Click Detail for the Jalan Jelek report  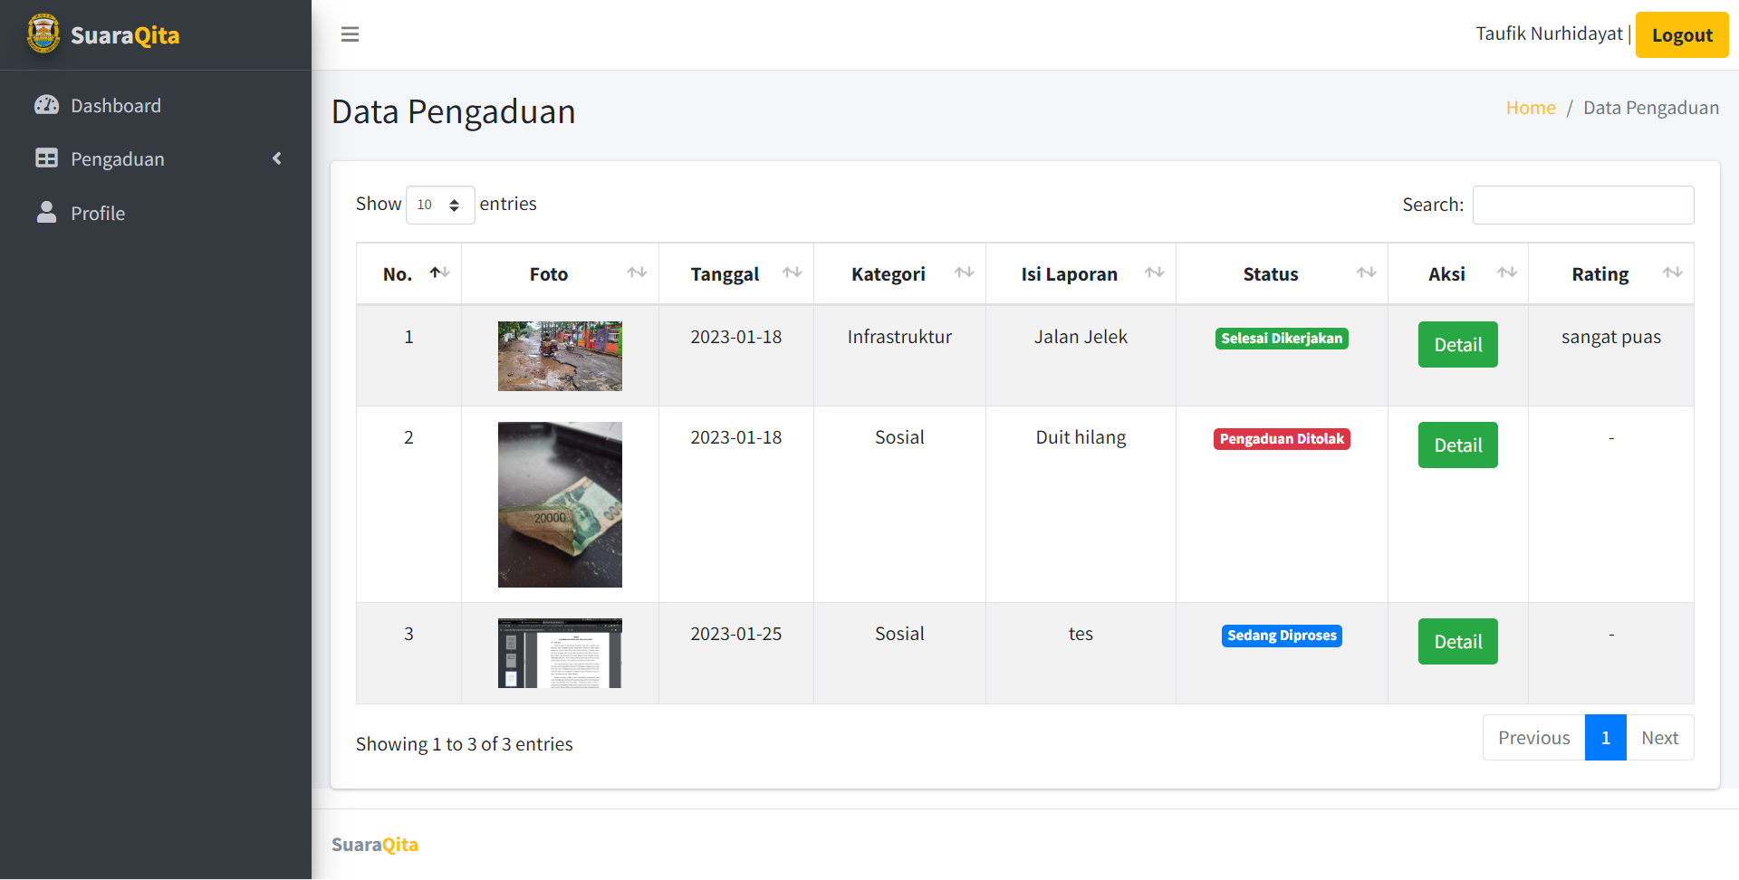[x=1457, y=344]
